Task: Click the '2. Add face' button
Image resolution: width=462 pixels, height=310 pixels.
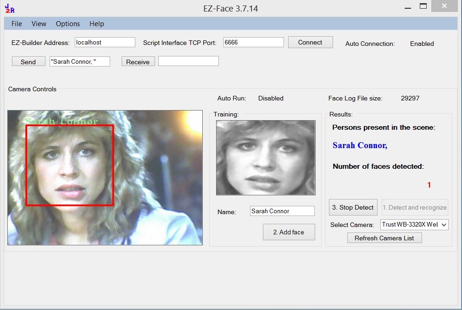Action: point(289,232)
